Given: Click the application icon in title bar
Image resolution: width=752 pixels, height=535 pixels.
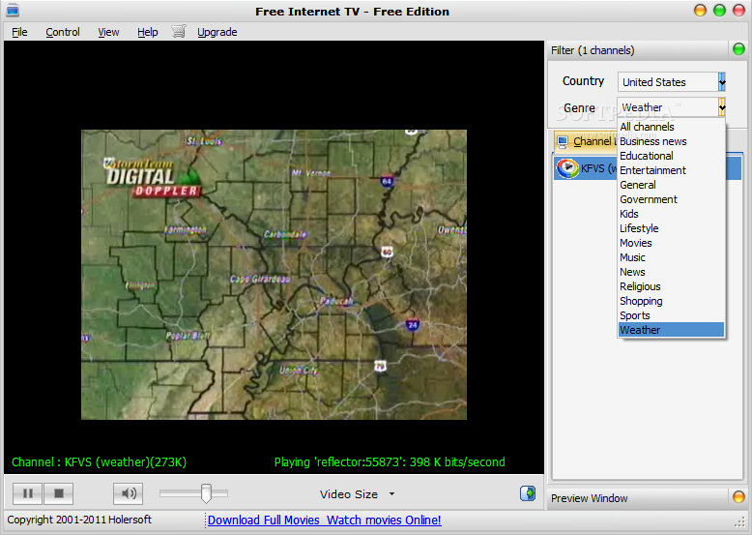Looking at the screenshot, I should click(x=13, y=11).
